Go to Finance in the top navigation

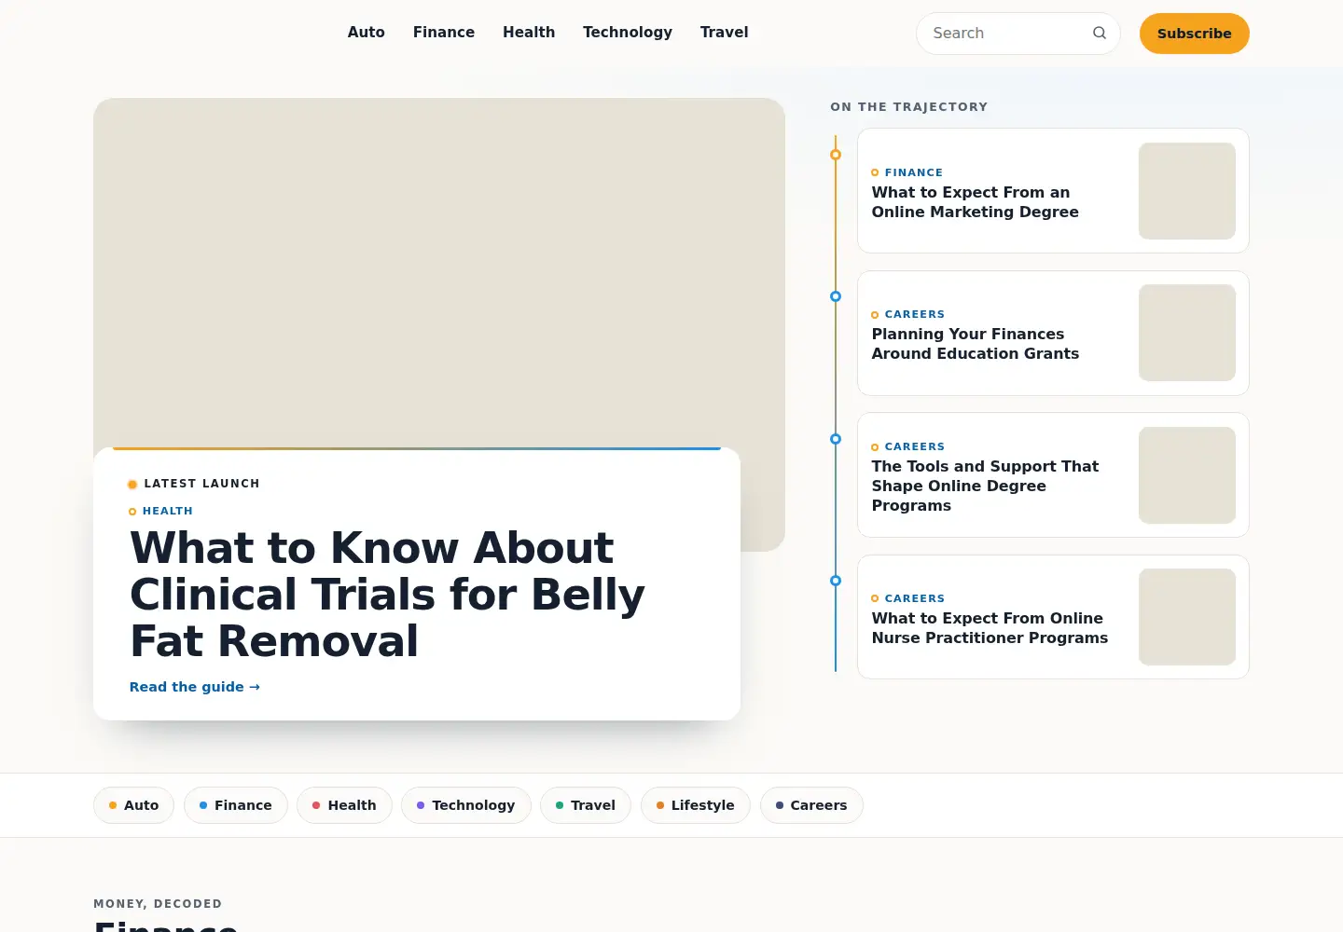click(x=444, y=33)
